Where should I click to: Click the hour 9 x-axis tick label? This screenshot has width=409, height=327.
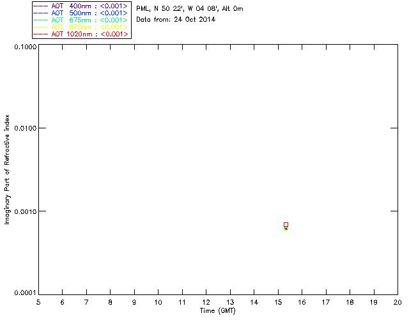[x=134, y=301]
